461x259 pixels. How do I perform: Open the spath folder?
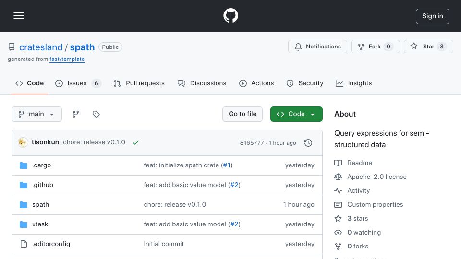[x=40, y=205]
